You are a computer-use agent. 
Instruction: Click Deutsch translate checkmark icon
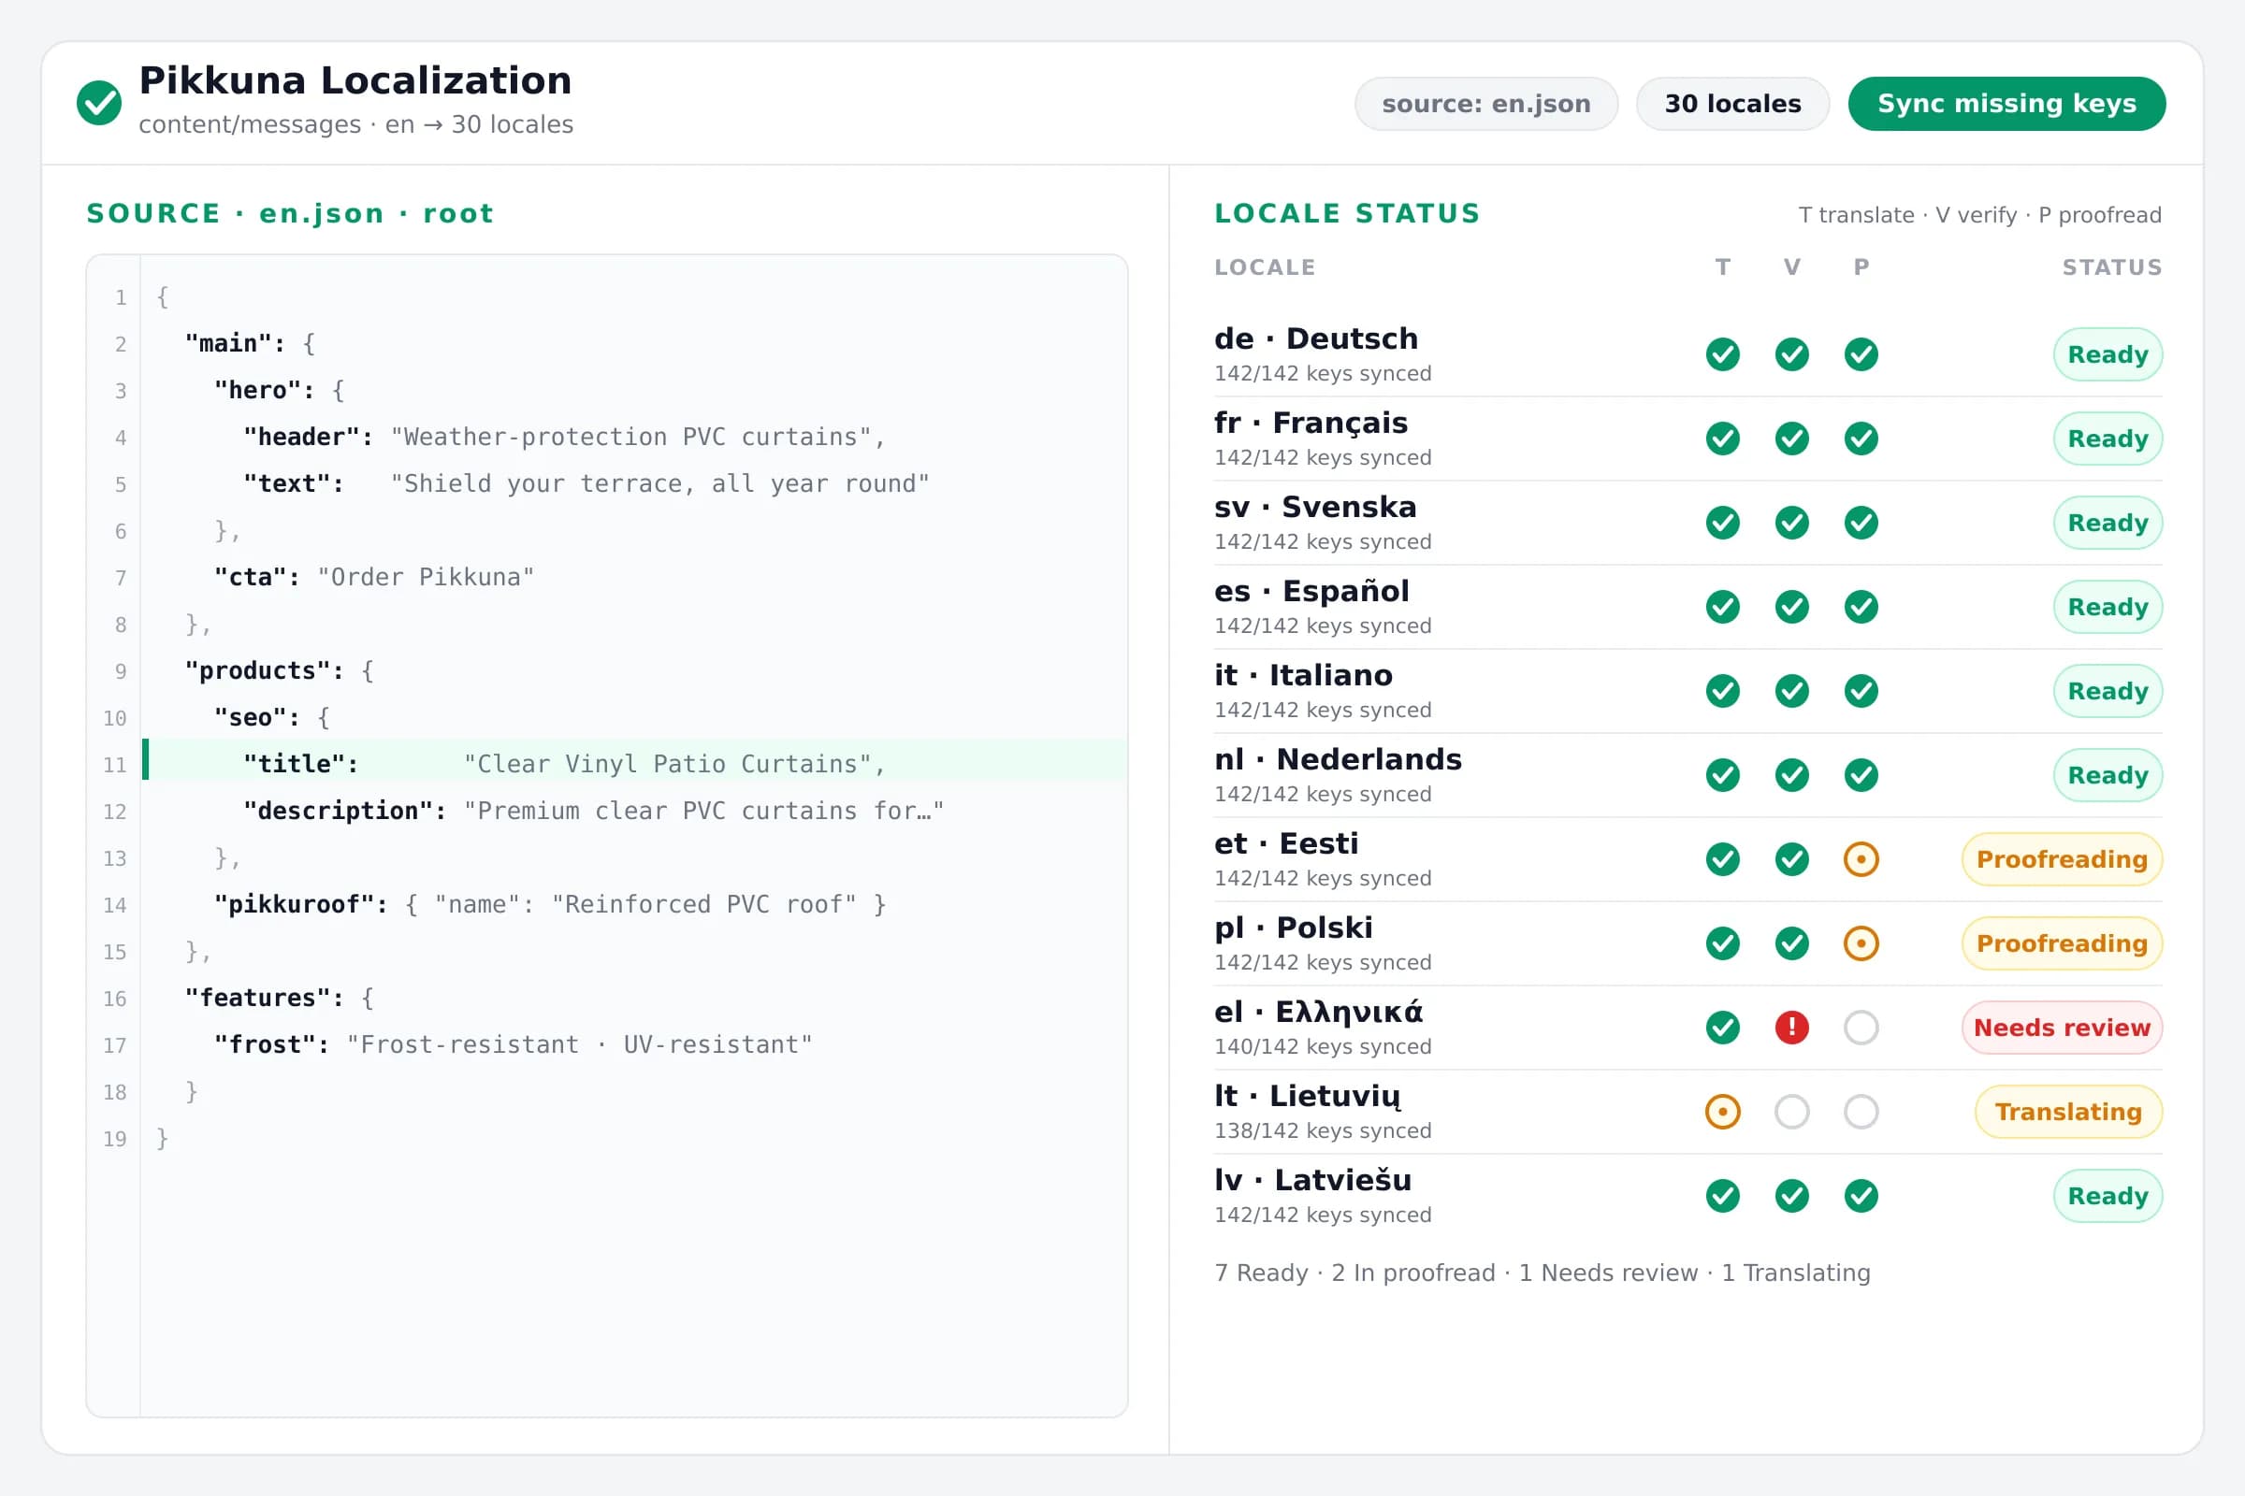pos(1723,355)
